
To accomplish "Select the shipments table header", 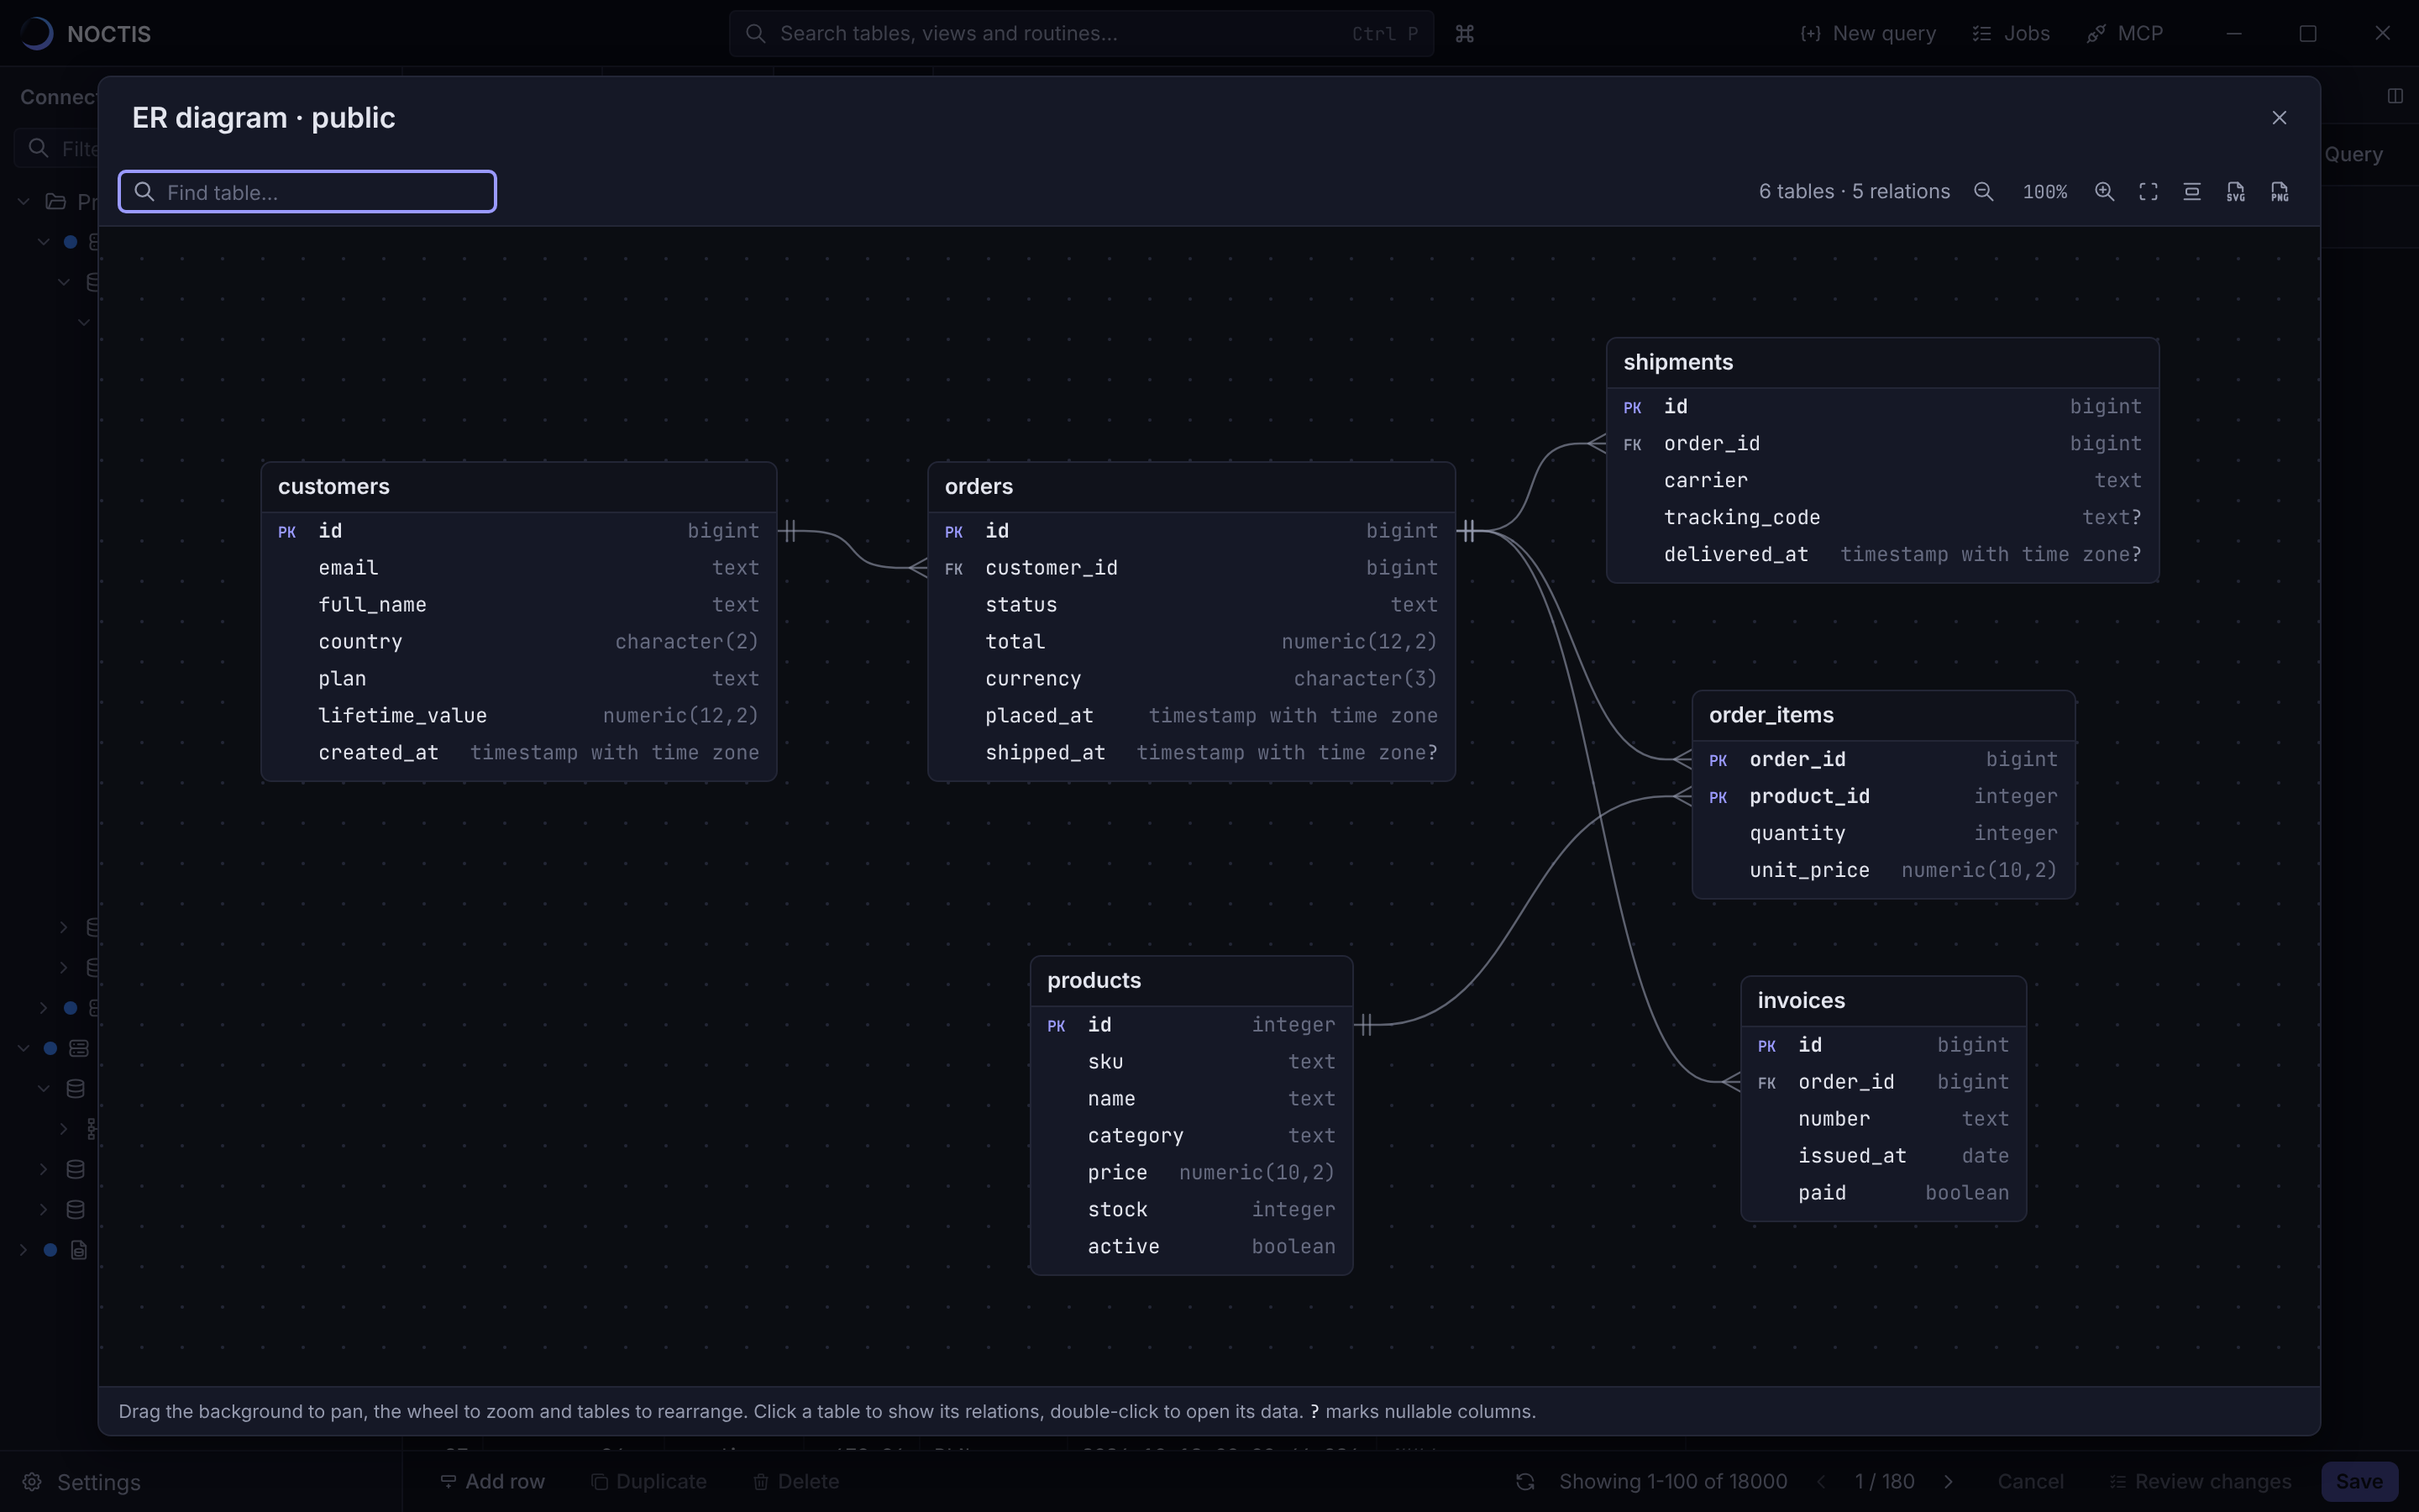I will click(x=1882, y=363).
